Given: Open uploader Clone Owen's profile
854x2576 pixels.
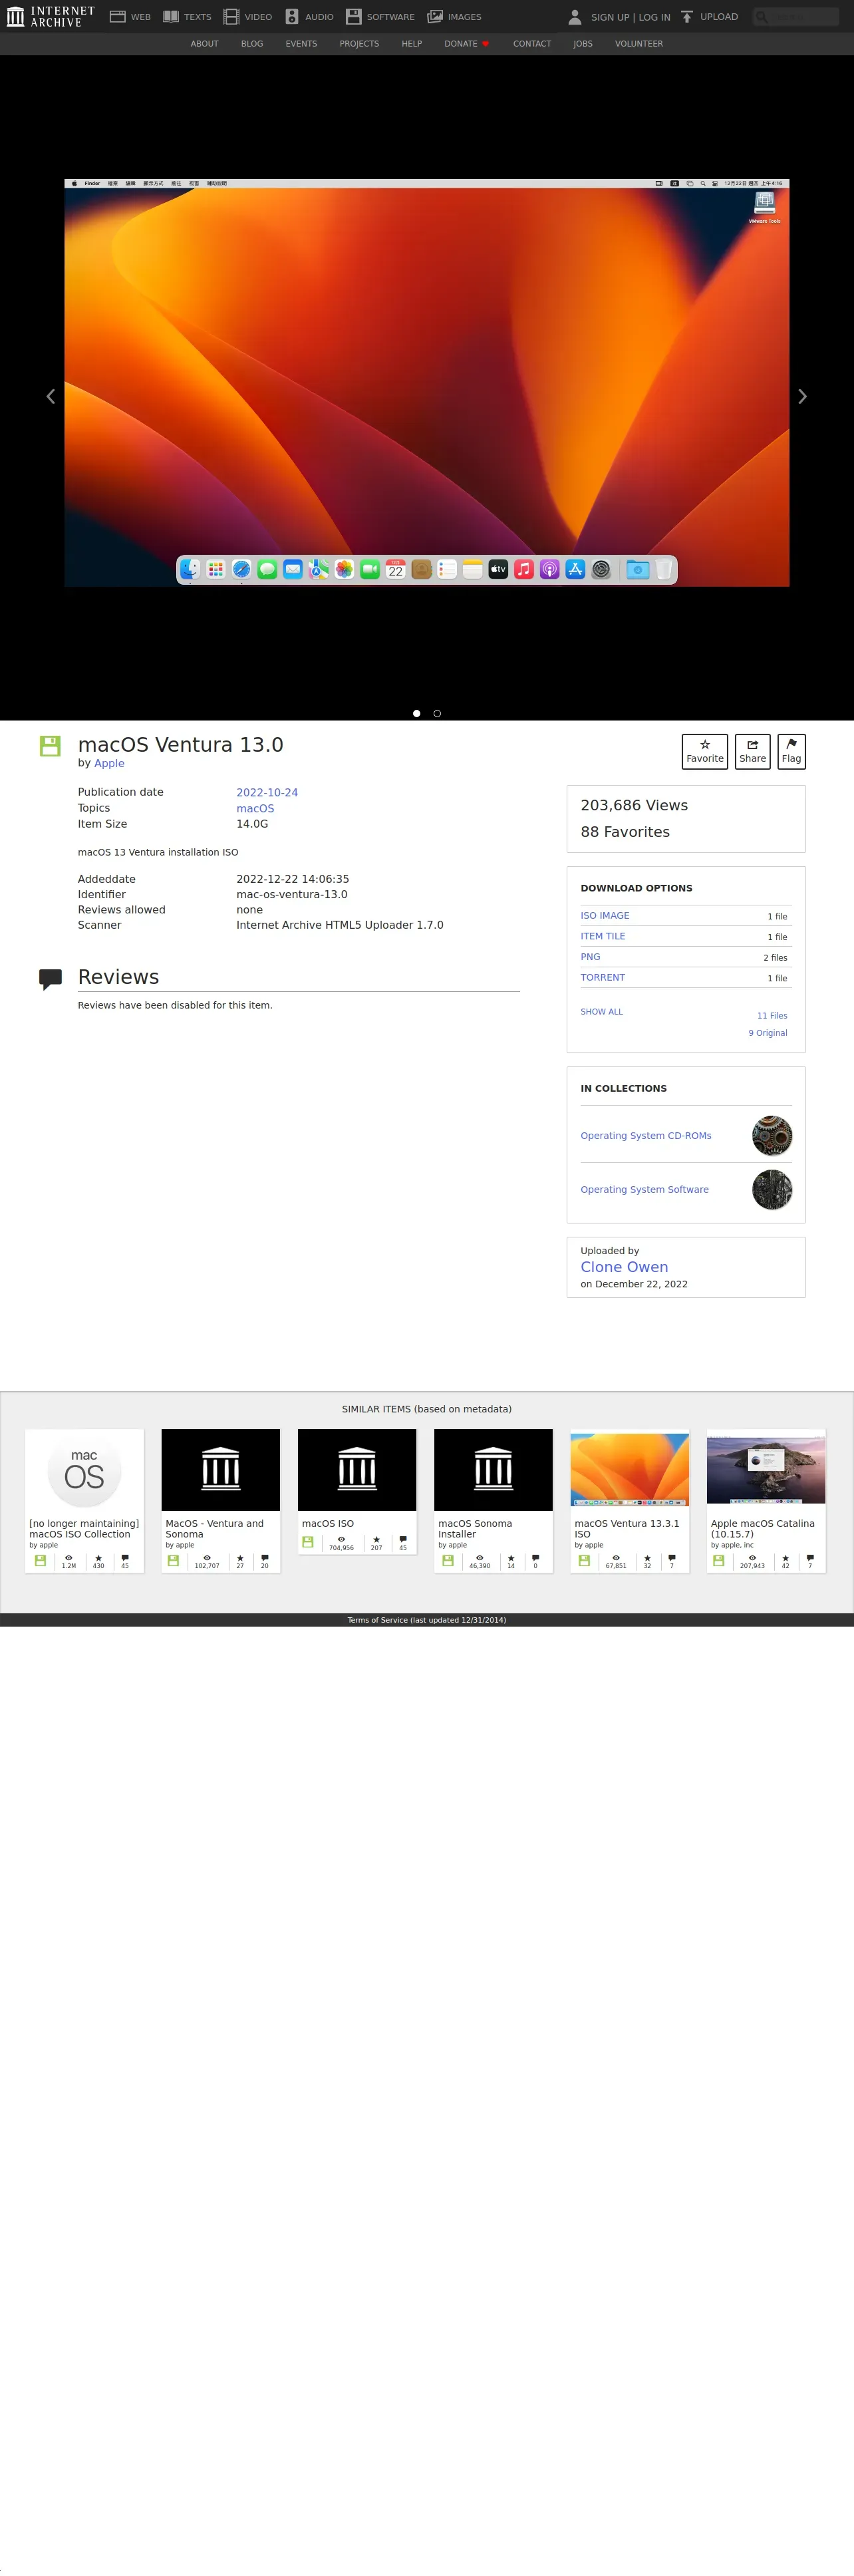Looking at the screenshot, I should click(x=624, y=1267).
